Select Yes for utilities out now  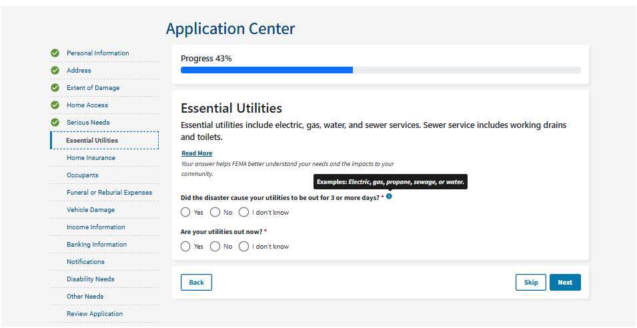coord(185,247)
